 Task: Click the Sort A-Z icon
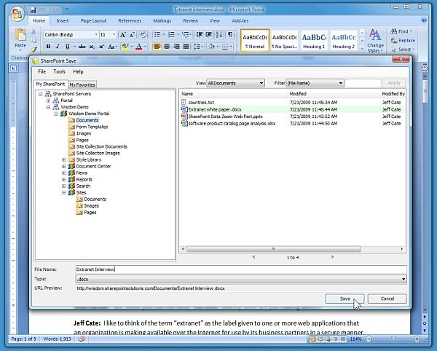219,34
